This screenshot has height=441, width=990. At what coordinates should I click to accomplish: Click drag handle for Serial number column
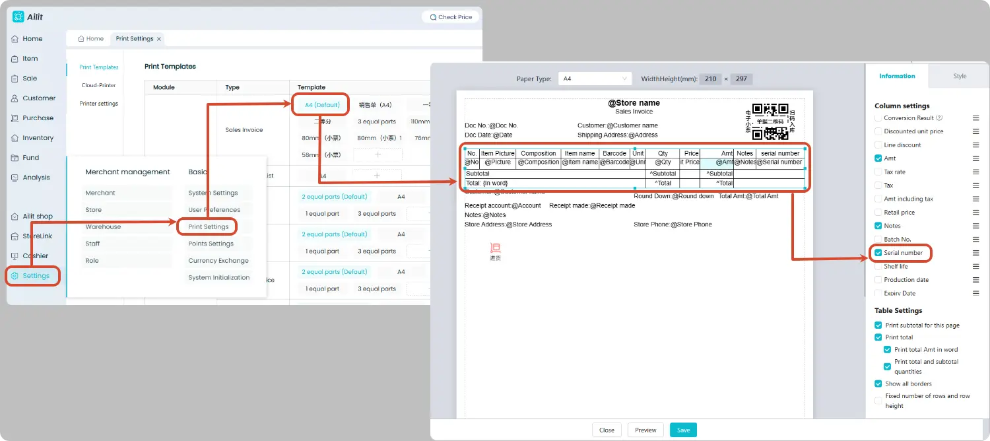click(975, 253)
